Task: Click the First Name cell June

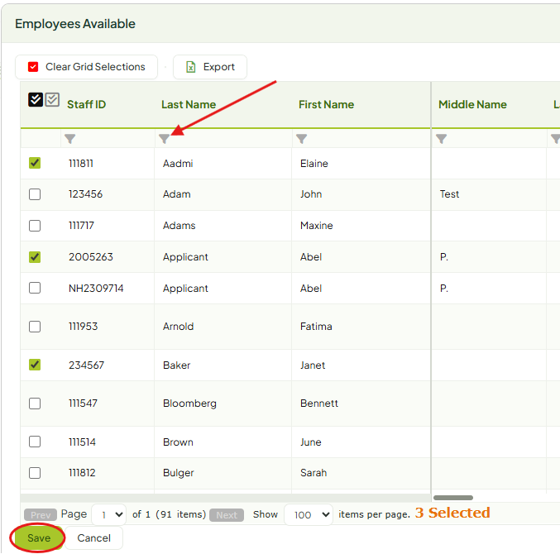Action: pos(311,442)
